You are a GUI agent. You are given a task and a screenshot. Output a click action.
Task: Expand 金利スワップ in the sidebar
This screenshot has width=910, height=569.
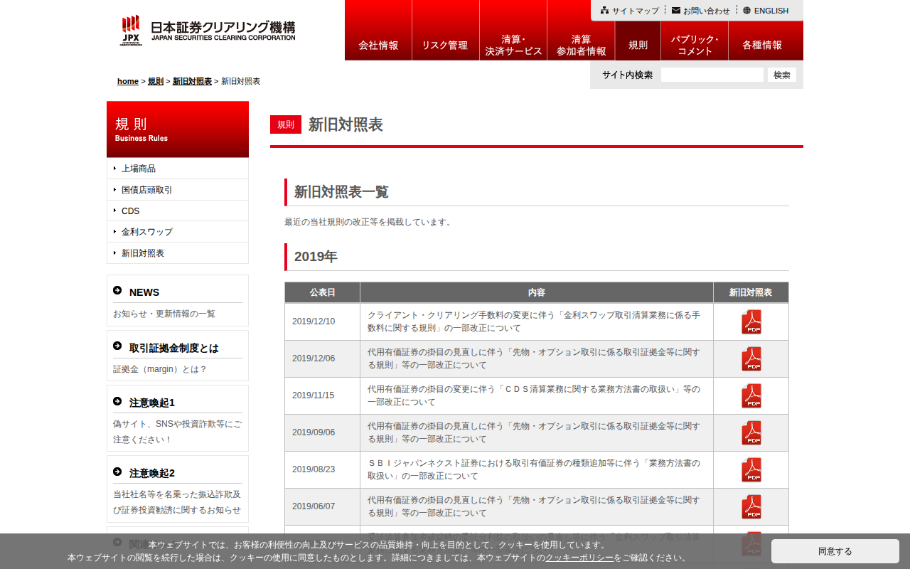click(x=147, y=232)
